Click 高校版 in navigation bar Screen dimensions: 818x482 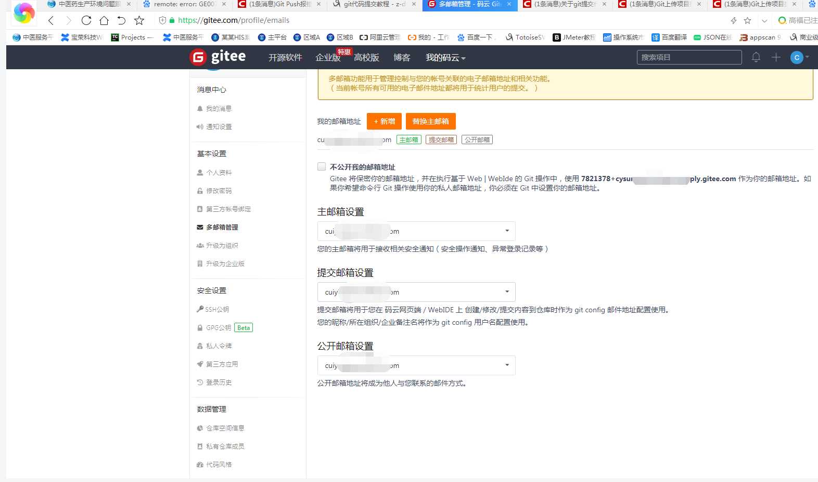366,57
